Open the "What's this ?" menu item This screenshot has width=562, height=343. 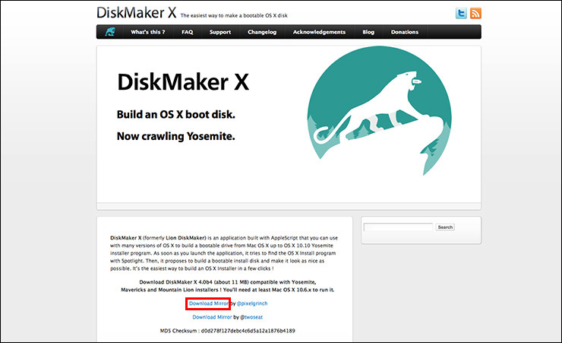tap(147, 32)
